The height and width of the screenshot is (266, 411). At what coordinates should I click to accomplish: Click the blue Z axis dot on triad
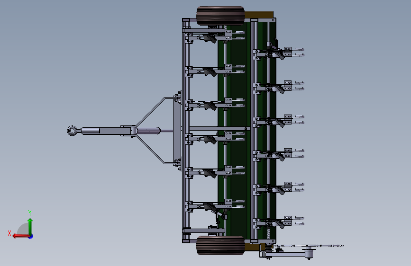click(x=31, y=236)
